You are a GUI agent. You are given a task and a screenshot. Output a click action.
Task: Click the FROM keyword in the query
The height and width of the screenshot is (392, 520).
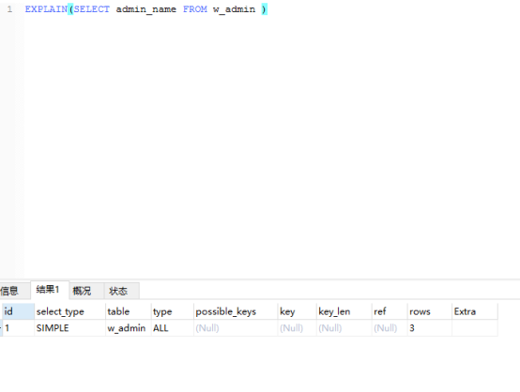click(195, 9)
